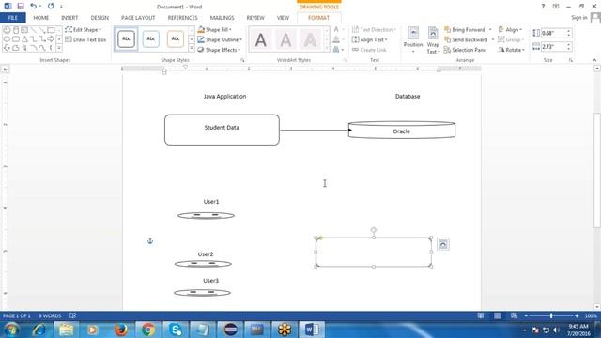Viewport: 601px width, 338px height.
Task: Open Shape Effects dropdown
Action: tap(219, 50)
